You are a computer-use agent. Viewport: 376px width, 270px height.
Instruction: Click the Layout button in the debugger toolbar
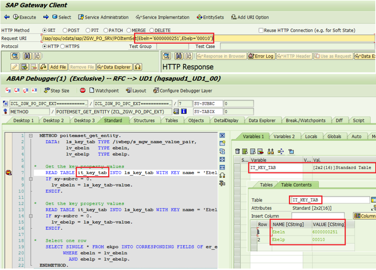[136, 90]
